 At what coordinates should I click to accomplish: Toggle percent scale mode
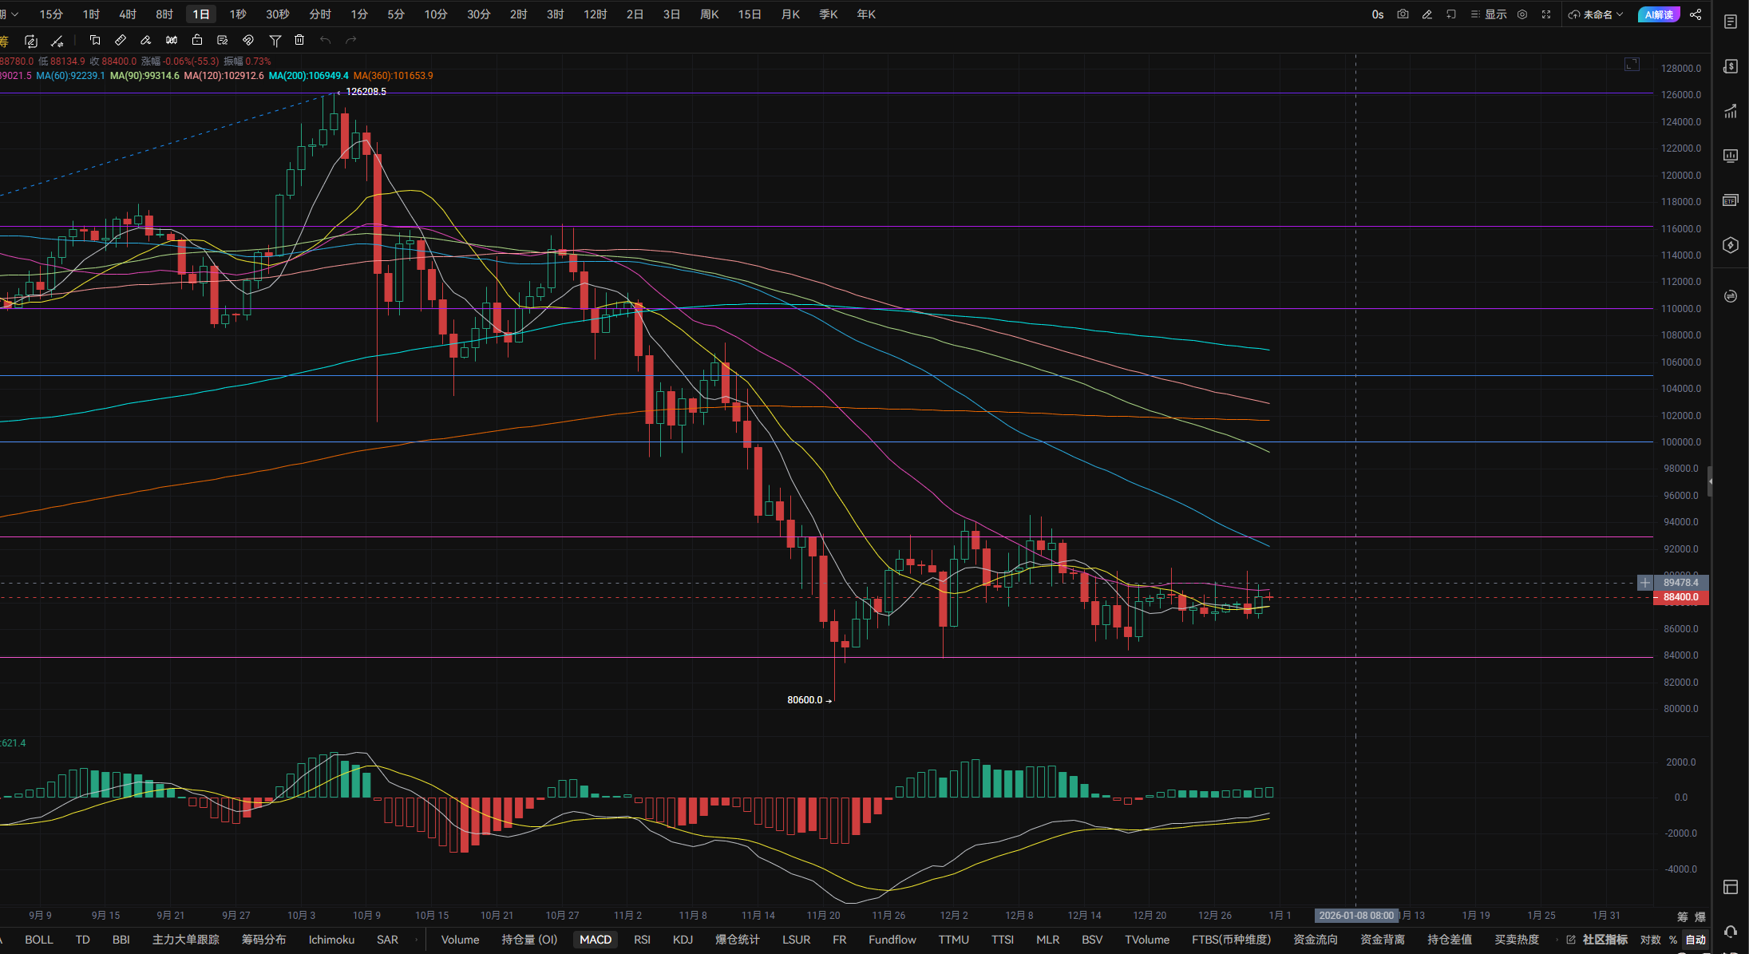(x=1673, y=940)
